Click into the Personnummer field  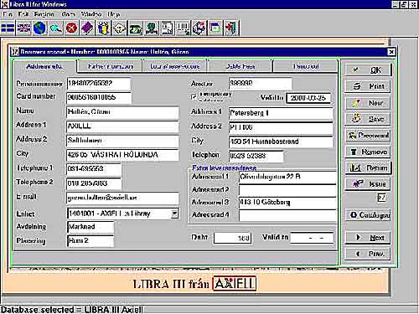point(99,84)
